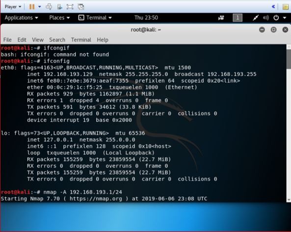Expand the Player dropdown menu
291x232 pixels.
(x=13, y=7)
